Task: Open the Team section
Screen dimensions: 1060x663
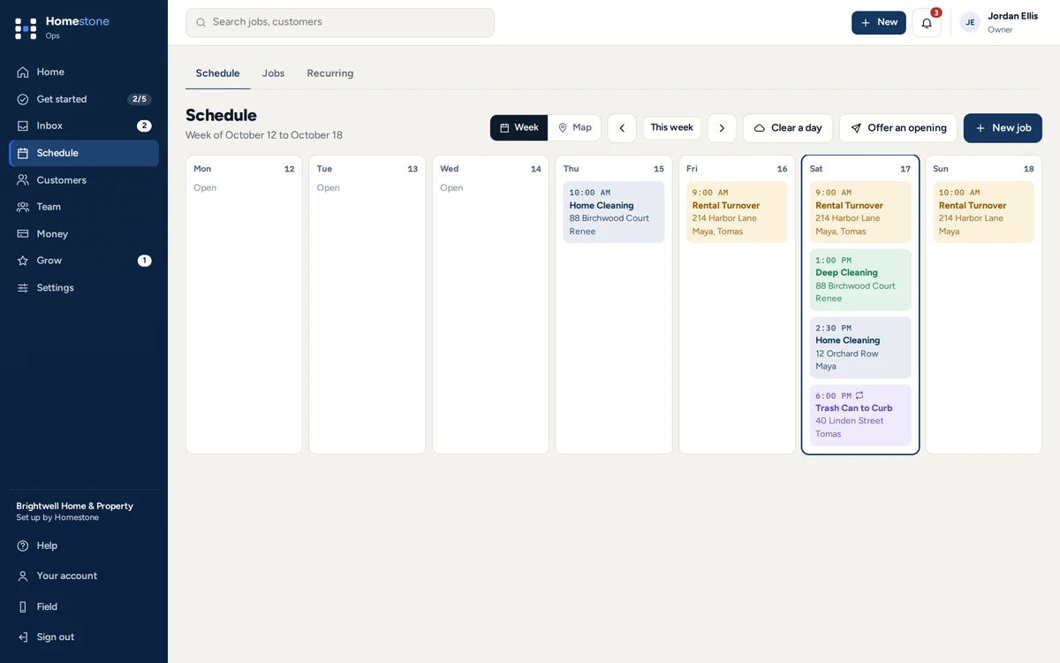Action: click(84, 207)
